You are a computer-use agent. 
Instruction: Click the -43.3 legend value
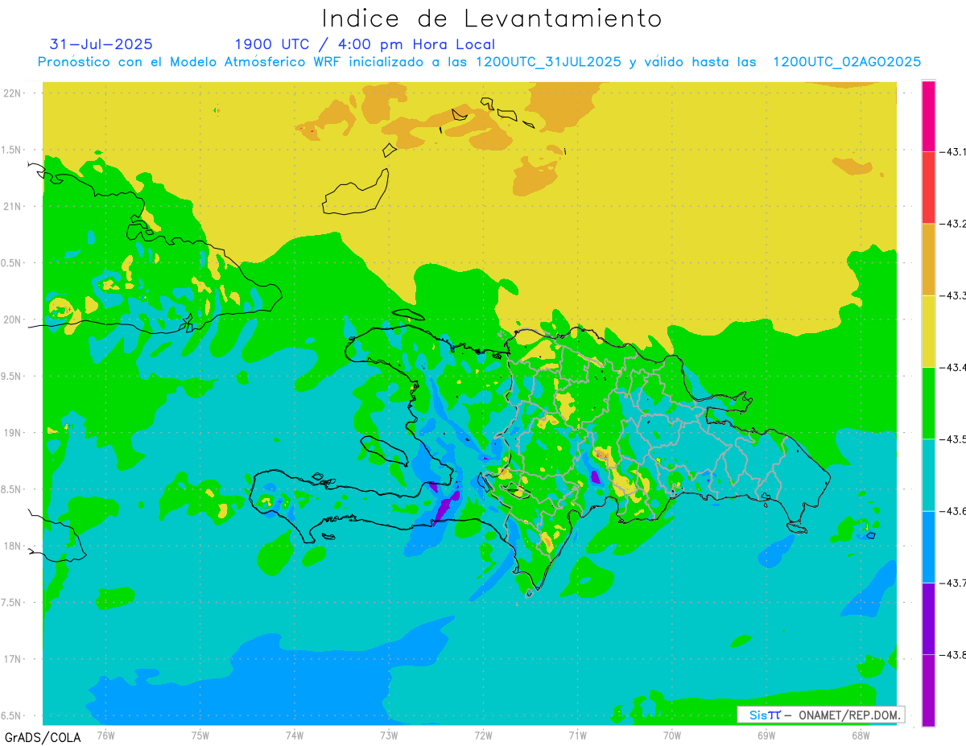coord(953,295)
